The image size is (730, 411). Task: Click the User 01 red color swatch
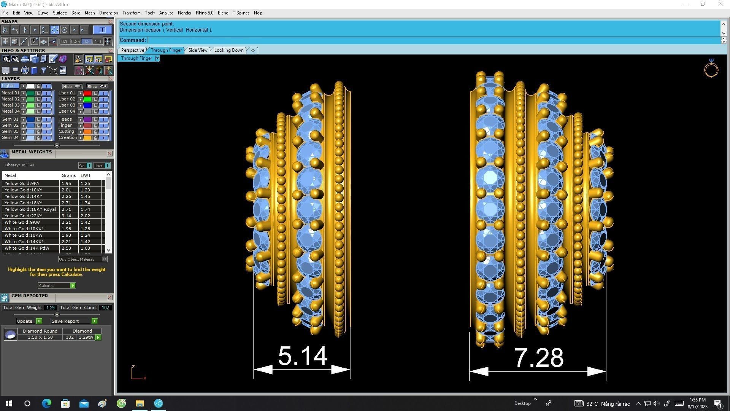87,93
